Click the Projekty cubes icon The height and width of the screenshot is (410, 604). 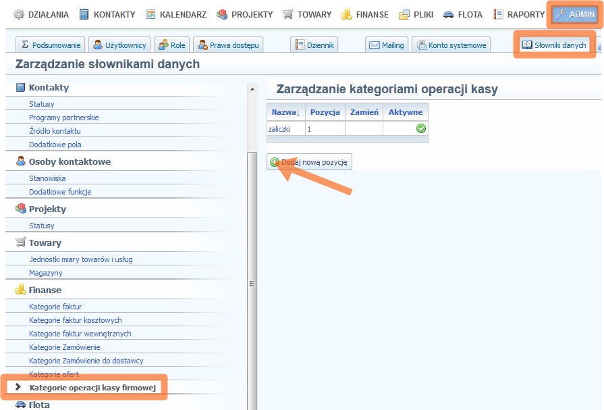tap(222, 14)
